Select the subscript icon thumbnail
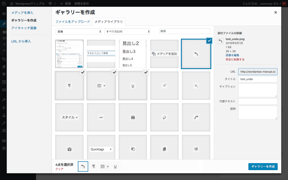 point(196,85)
